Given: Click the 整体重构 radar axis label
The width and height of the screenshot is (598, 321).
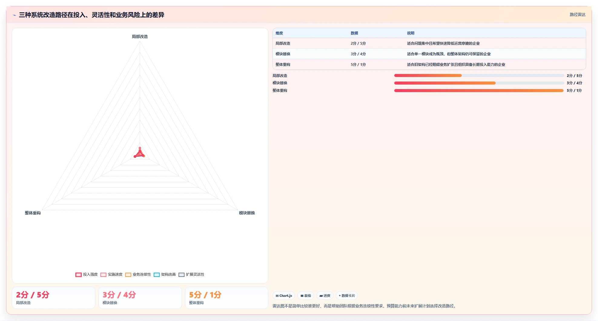Looking at the screenshot, I should pyautogui.click(x=33, y=213).
